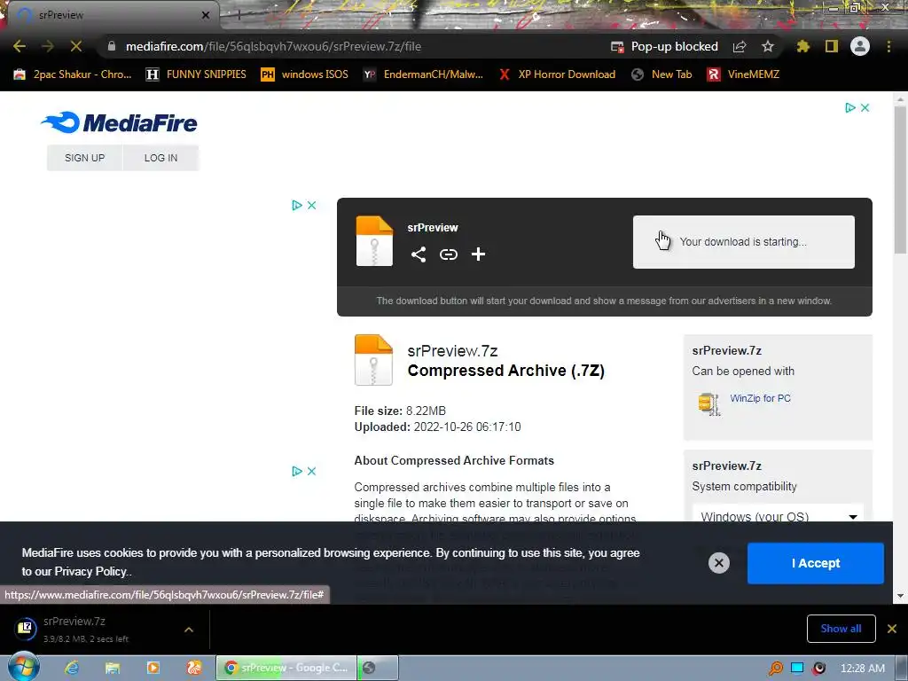The height and width of the screenshot is (681, 908).
Task: Click the WinZip application icon
Action: tap(708, 403)
